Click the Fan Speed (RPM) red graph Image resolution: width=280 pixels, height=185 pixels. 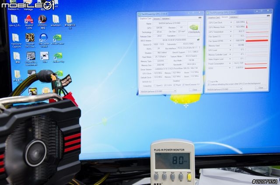[x=257, y=41]
